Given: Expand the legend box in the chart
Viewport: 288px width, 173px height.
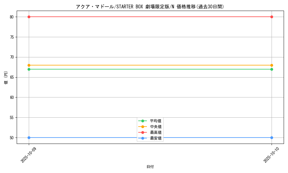Looking at the screenshot, I should 150,129.
